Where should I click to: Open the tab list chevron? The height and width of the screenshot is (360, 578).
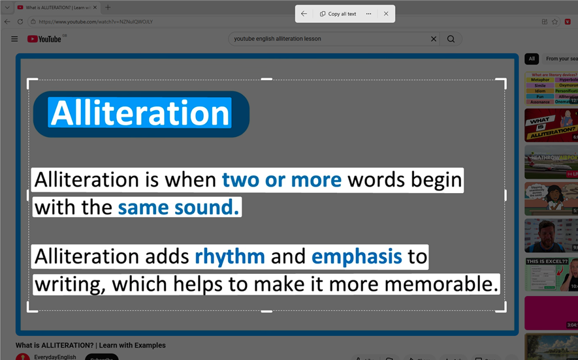(x=7, y=7)
